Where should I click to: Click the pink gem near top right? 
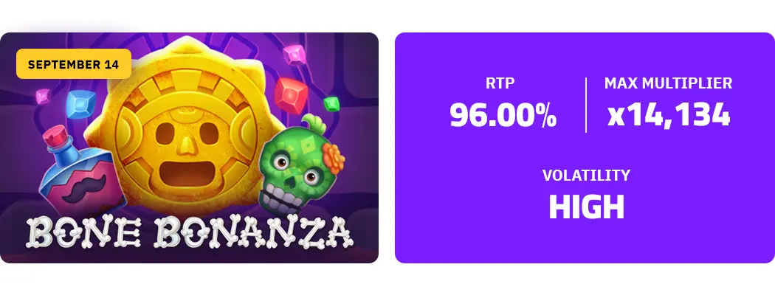coord(294,54)
